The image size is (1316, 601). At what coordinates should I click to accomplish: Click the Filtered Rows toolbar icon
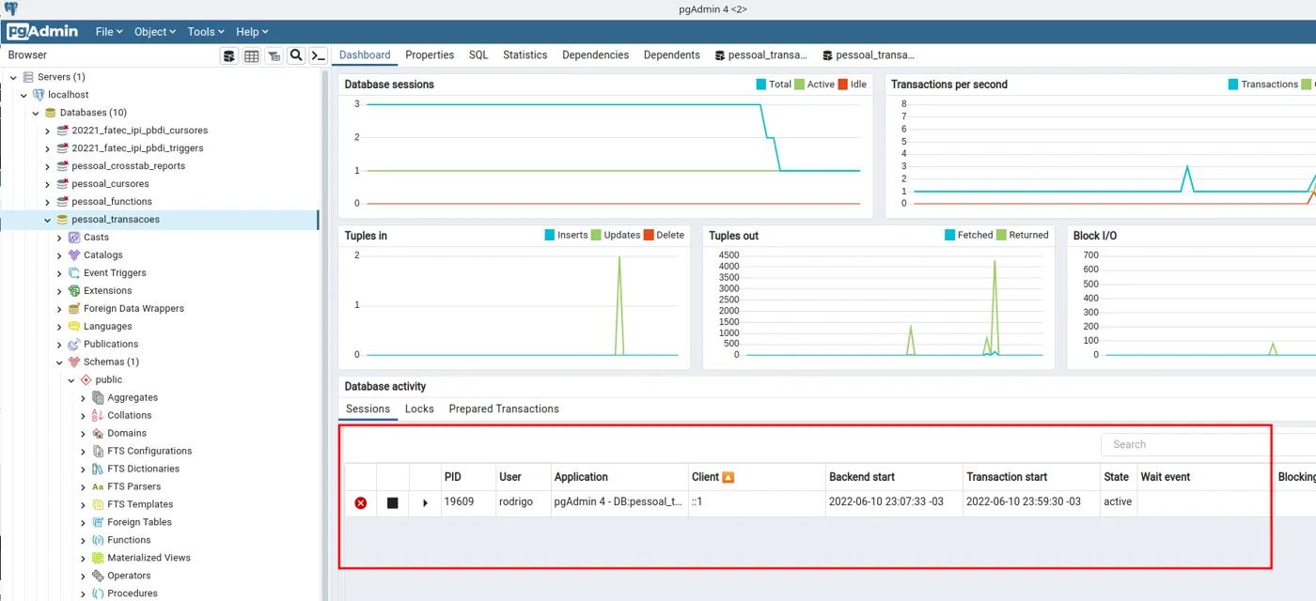click(x=274, y=56)
